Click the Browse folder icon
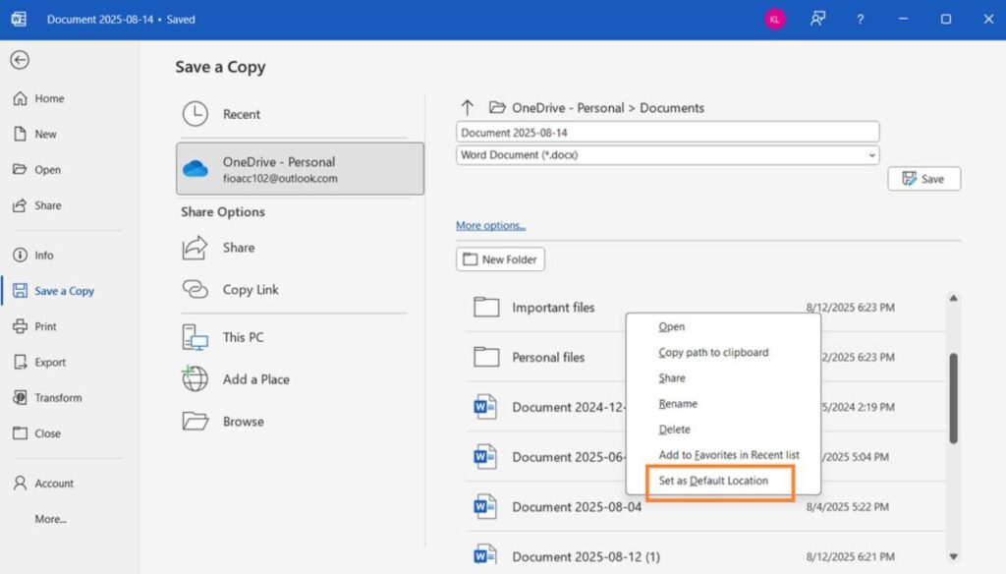1006x574 pixels. point(196,422)
